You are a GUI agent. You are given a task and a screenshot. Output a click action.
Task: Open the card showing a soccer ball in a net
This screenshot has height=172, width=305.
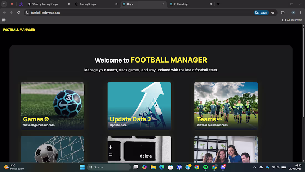(52, 149)
